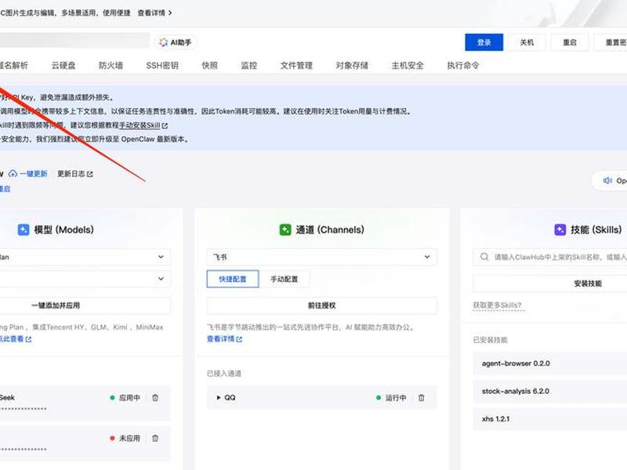Click the 查看详情 link in top banner
The height and width of the screenshot is (470, 627).
click(154, 13)
